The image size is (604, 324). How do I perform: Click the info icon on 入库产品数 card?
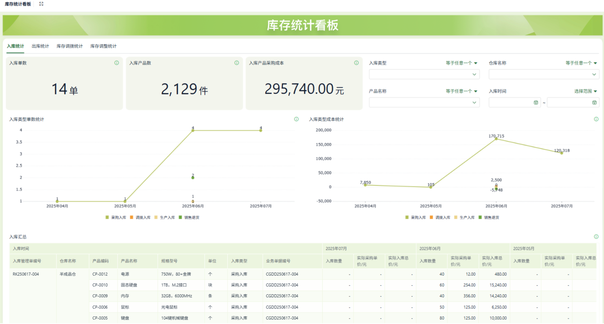coord(237,63)
